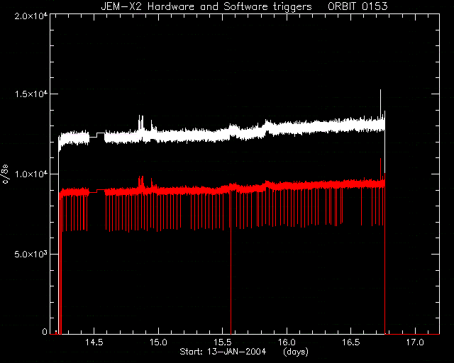Click the 1.5×10⁴ y-axis tick label
This screenshot has width=454, height=363.
click(31, 94)
